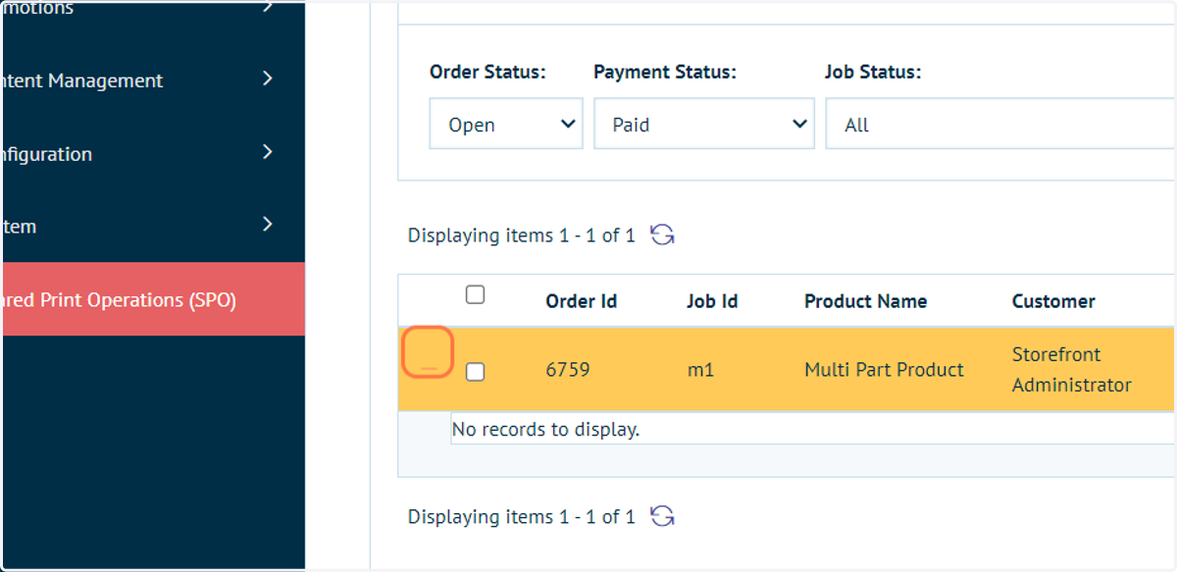Click the 'Payment Status:' label

(665, 72)
